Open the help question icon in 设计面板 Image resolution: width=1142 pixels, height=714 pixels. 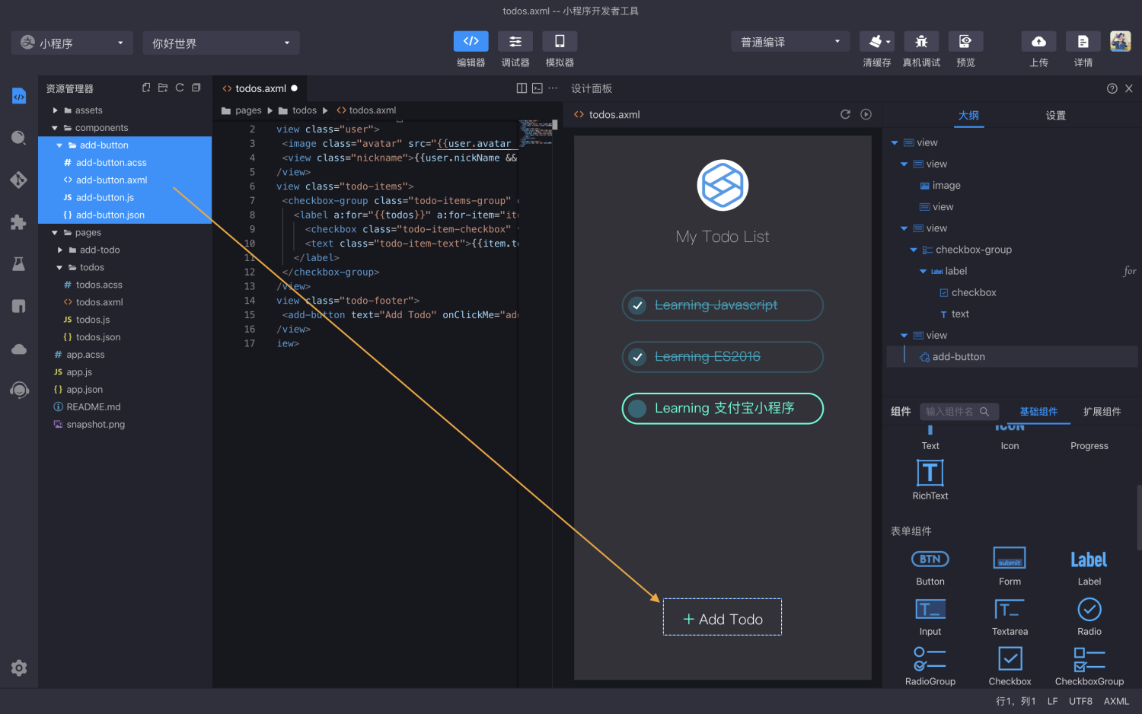tap(1112, 88)
